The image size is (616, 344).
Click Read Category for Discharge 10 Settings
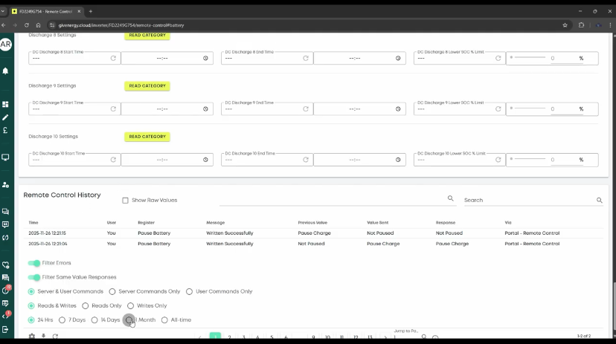coord(147,137)
